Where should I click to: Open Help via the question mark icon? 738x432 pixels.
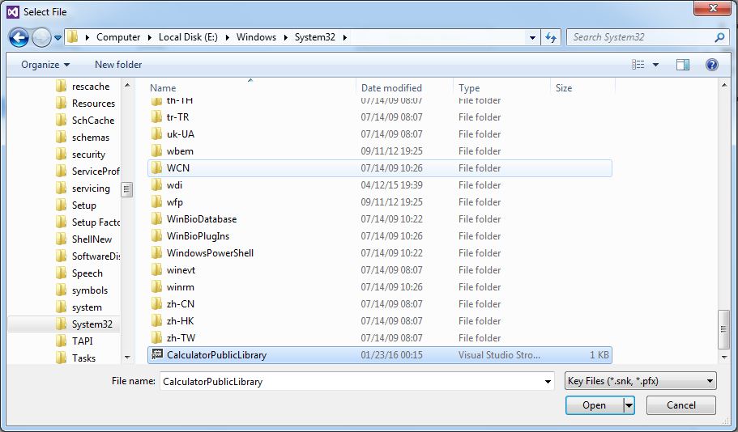click(x=711, y=65)
